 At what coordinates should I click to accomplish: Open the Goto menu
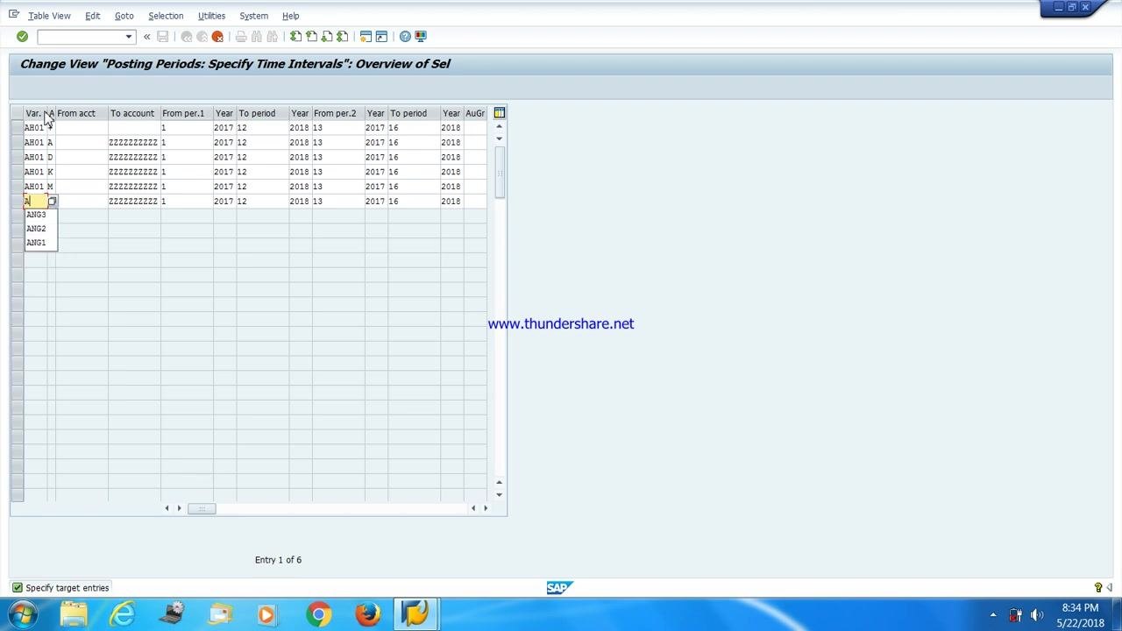pyautogui.click(x=124, y=16)
